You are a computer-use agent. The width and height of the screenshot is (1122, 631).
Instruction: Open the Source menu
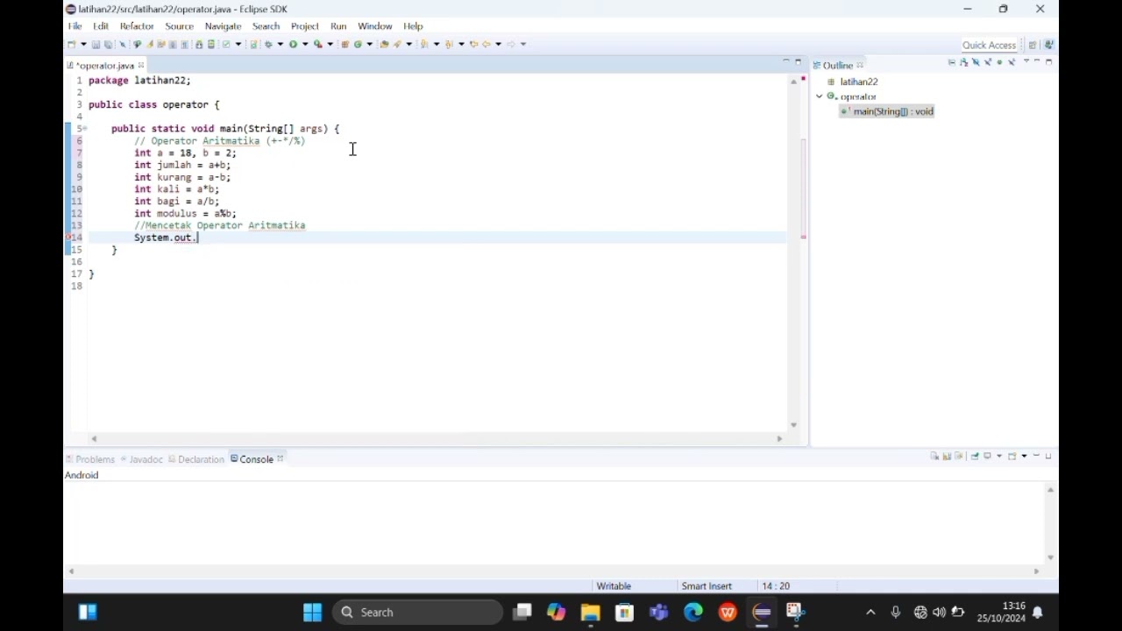point(179,26)
